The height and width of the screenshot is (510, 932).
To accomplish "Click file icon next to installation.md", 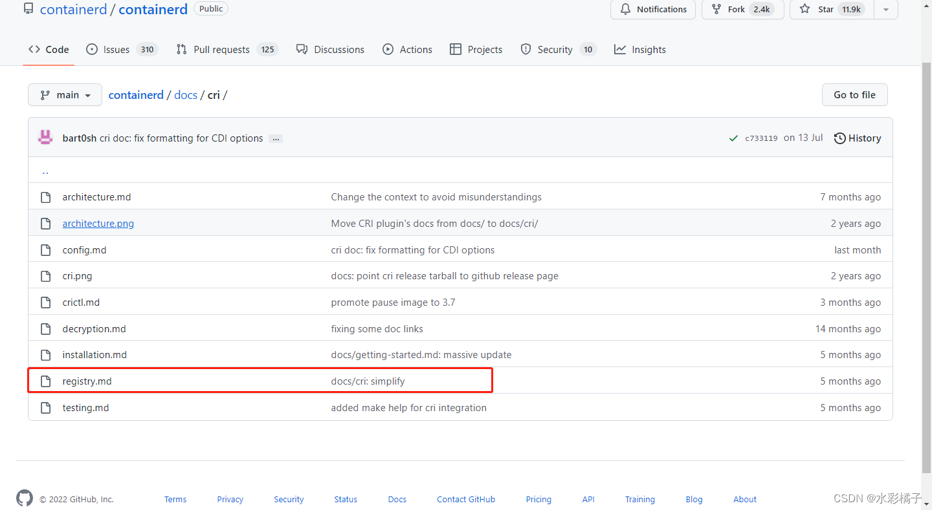I will pyautogui.click(x=45, y=355).
